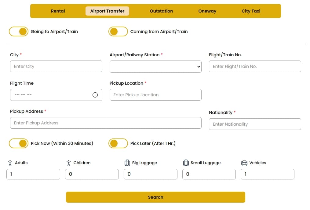The image size is (310, 210).
Task: Enable the Pick Later (After 1 Hr.) toggle
Action: click(x=118, y=143)
